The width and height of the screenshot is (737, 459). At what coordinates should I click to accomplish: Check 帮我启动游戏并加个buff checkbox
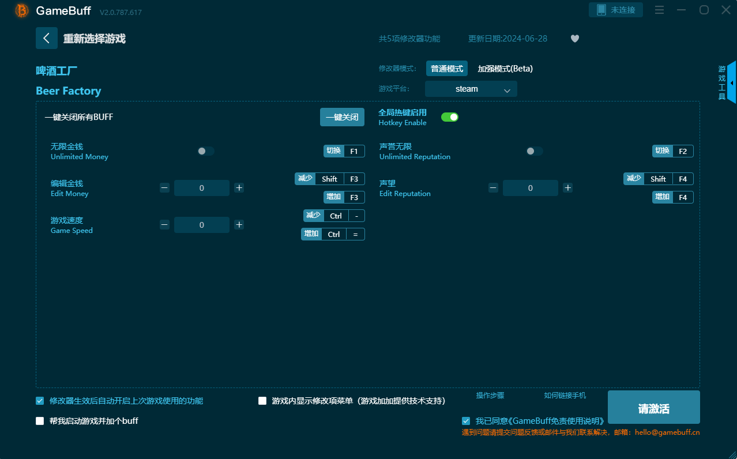40,421
